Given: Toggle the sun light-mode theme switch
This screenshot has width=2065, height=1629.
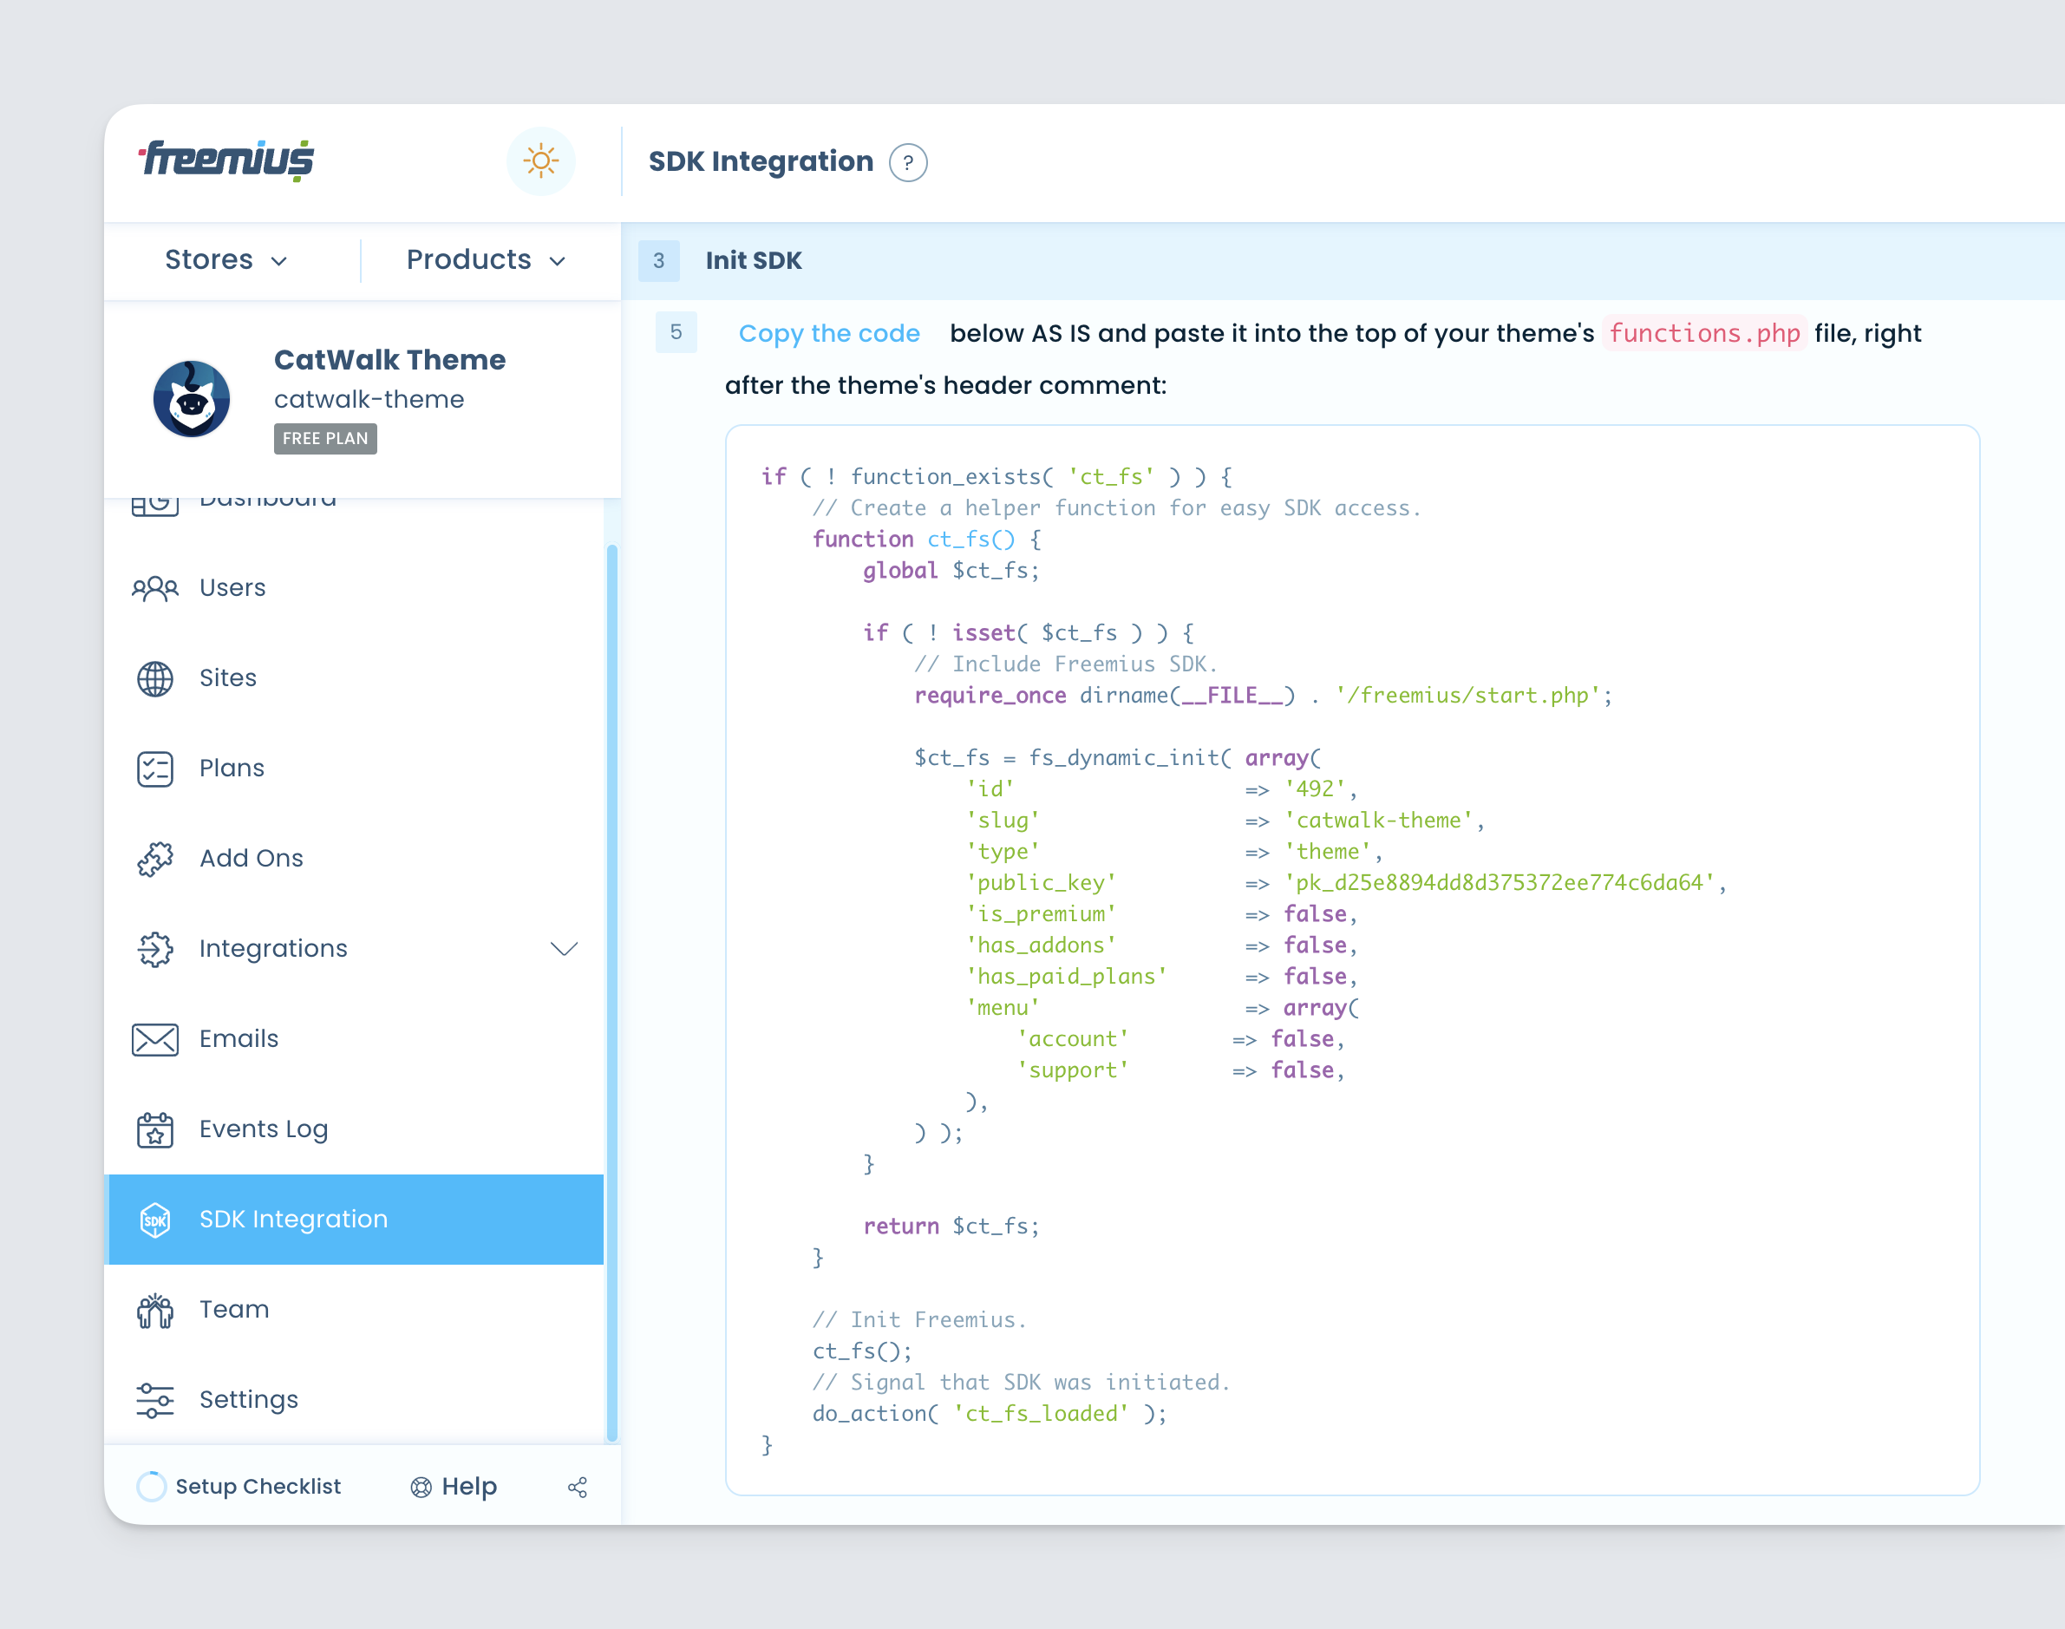Looking at the screenshot, I should pyautogui.click(x=540, y=161).
